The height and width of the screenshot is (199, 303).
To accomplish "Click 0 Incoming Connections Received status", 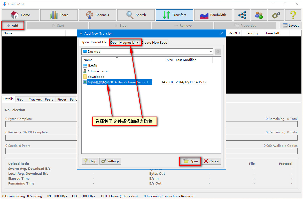I will click(x=169, y=196).
